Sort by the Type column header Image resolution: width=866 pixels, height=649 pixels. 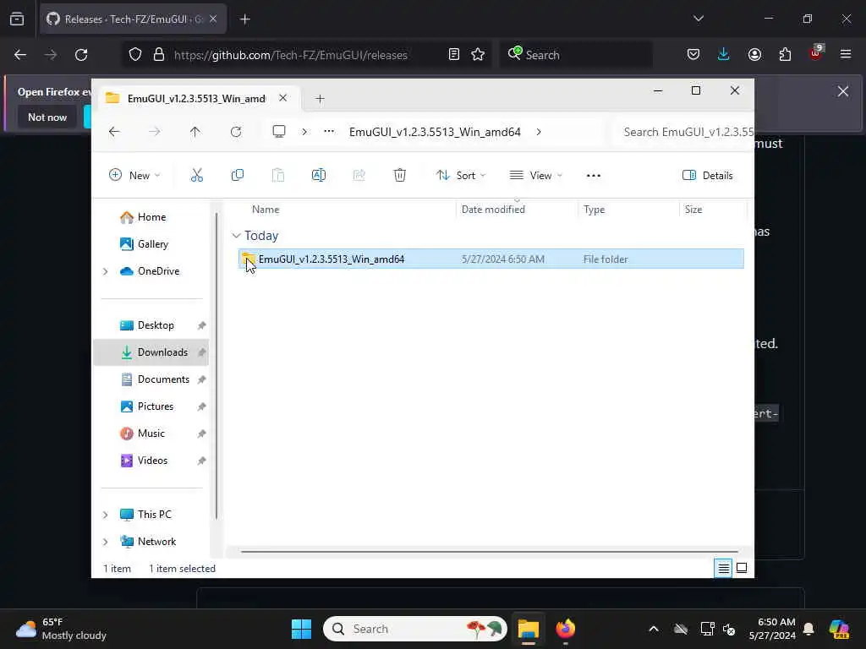tap(595, 210)
